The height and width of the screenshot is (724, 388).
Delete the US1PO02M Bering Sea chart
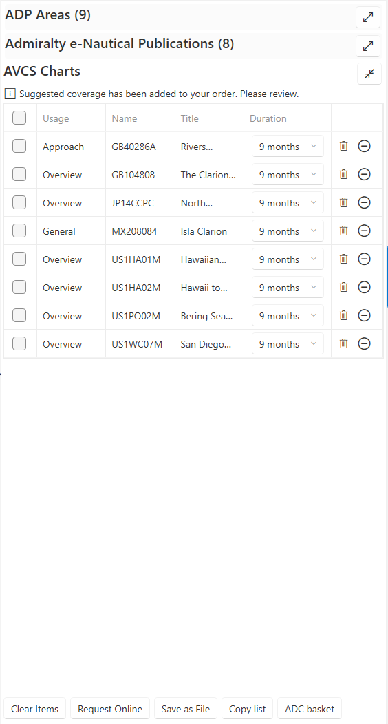pos(344,315)
